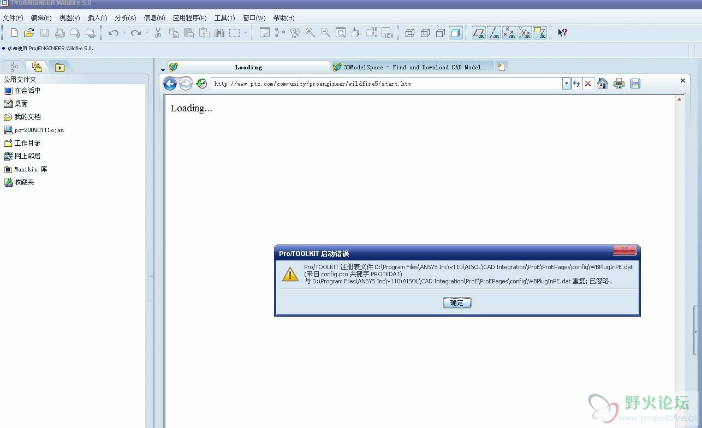
Task: Toggle annotation element display
Action: coord(540,33)
